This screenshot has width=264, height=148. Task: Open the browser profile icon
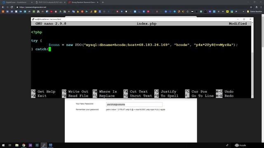[x=257, y=7]
